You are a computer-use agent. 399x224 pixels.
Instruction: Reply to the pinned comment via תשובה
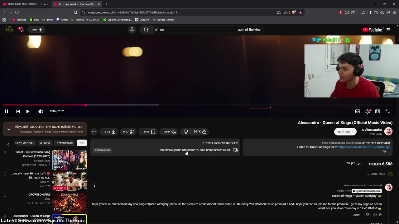pyautogui.click(x=356, y=215)
